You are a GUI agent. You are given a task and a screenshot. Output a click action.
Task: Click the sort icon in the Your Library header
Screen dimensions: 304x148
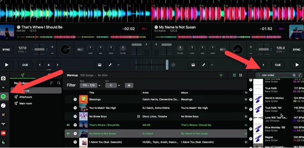[52, 83]
